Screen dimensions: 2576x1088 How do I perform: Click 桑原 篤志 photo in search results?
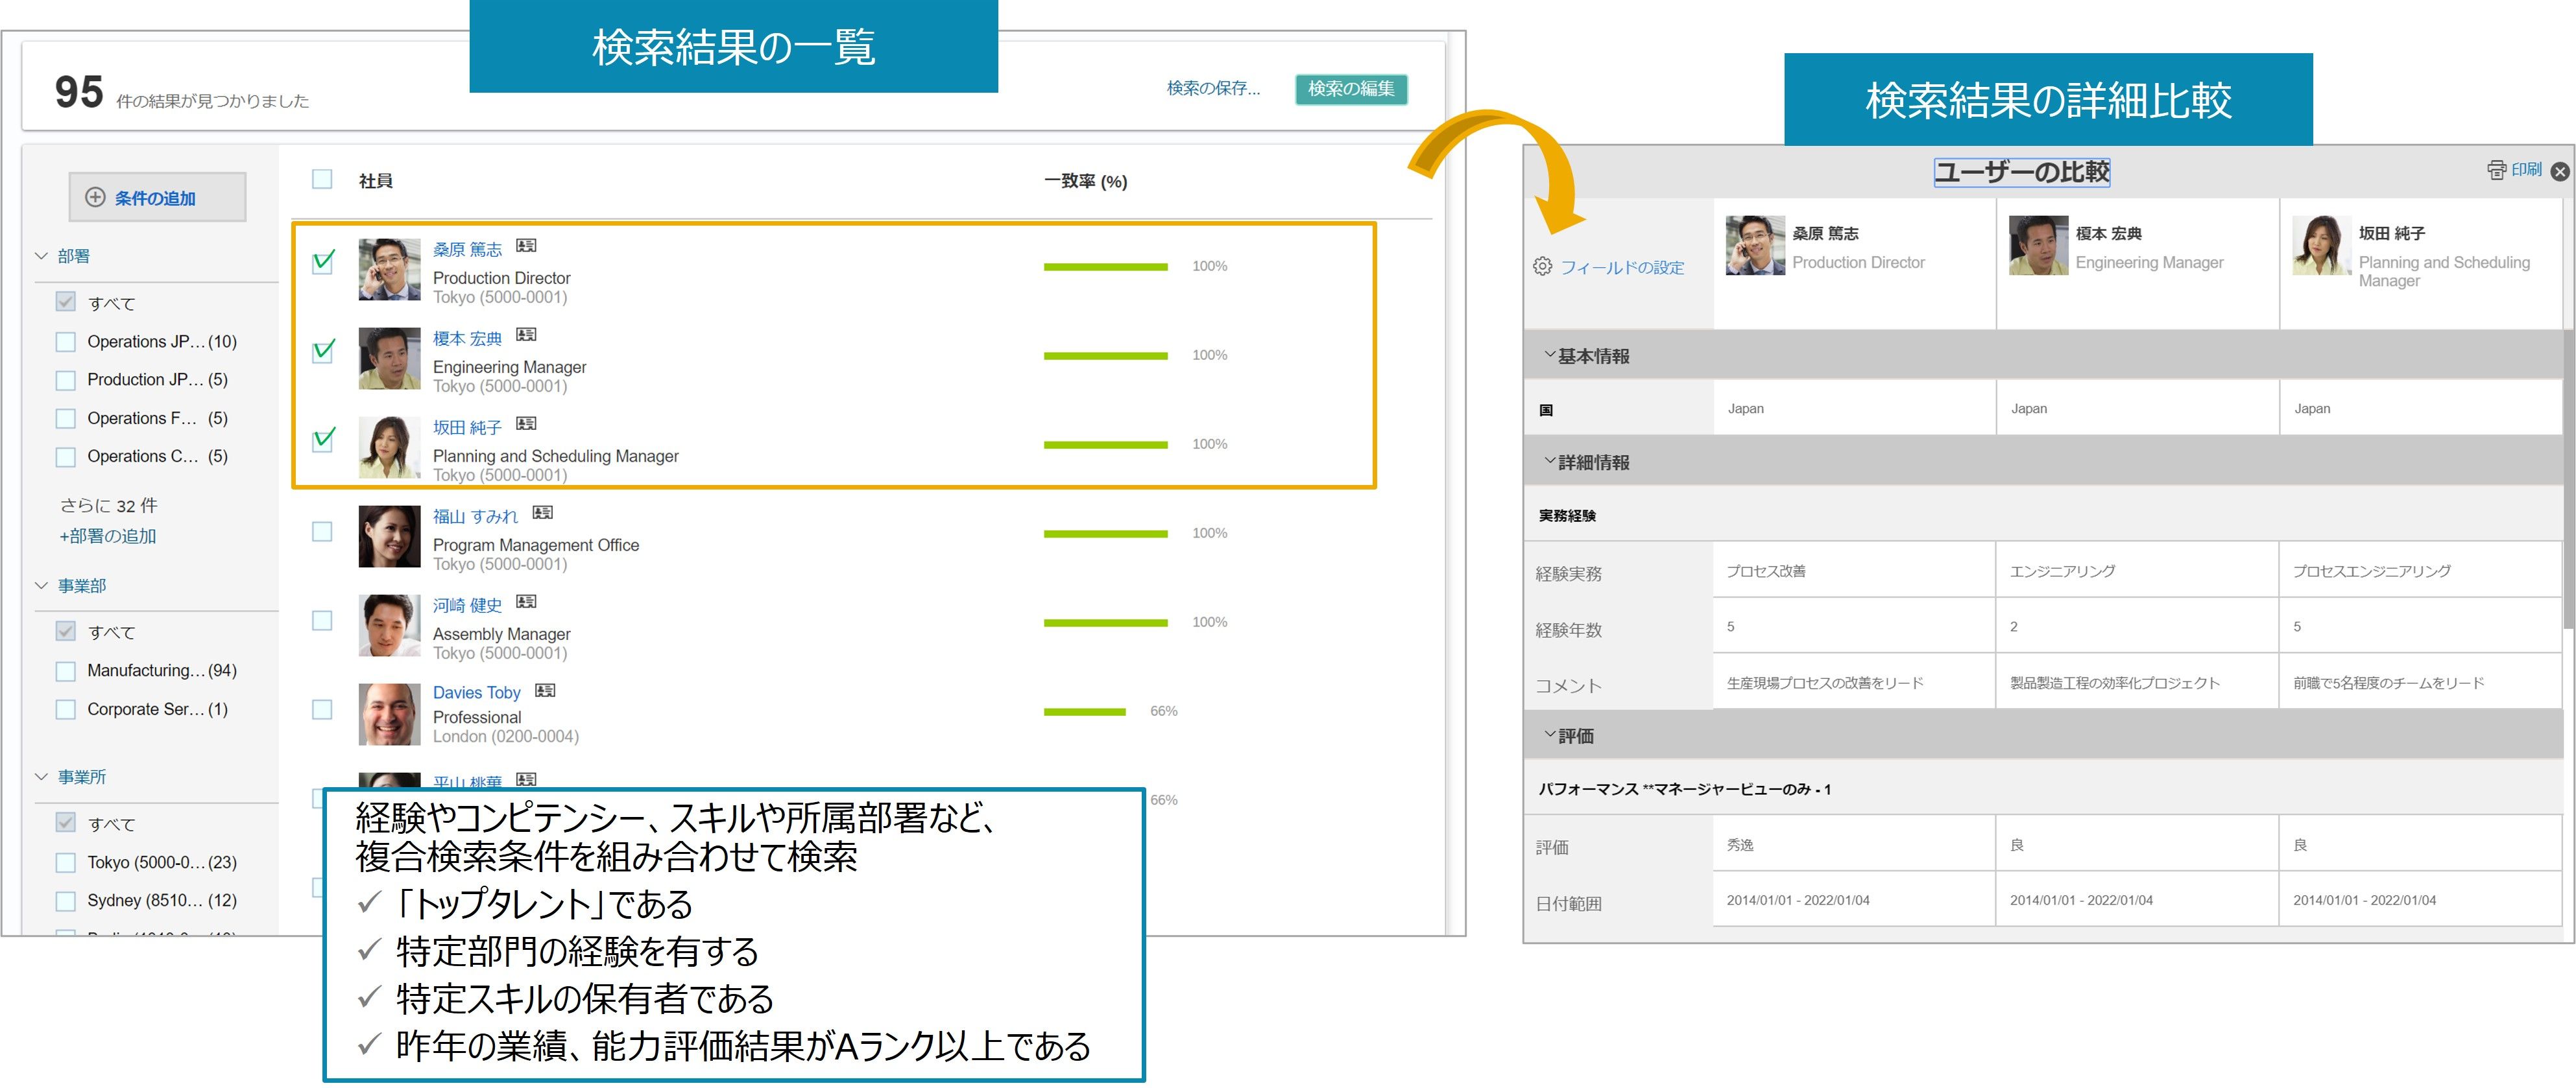click(x=389, y=270)
